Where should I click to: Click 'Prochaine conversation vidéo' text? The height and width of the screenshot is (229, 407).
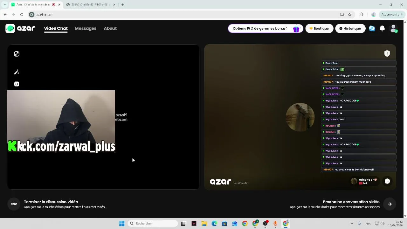[351, 202]
